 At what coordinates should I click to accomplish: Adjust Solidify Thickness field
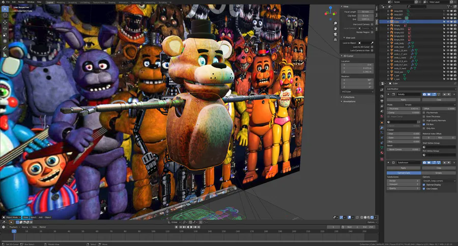[404, 108]
